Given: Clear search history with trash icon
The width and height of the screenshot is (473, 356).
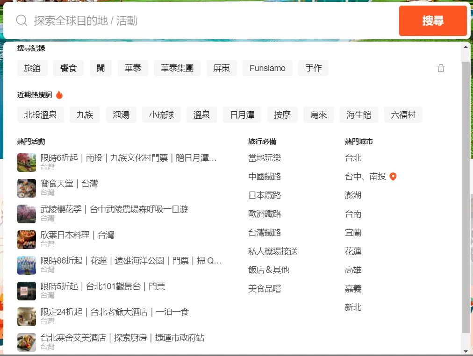Looking at the screenshot, I should [x=441, y=68].
